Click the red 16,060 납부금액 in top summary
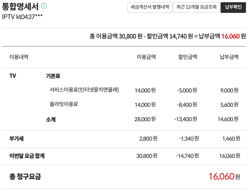The width and height of the screenshot is (250, 191). 230,36
